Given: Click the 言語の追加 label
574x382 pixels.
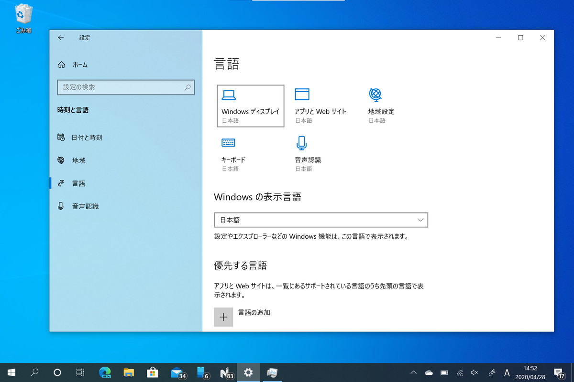Looking at the screenshot, I should 254,312.
